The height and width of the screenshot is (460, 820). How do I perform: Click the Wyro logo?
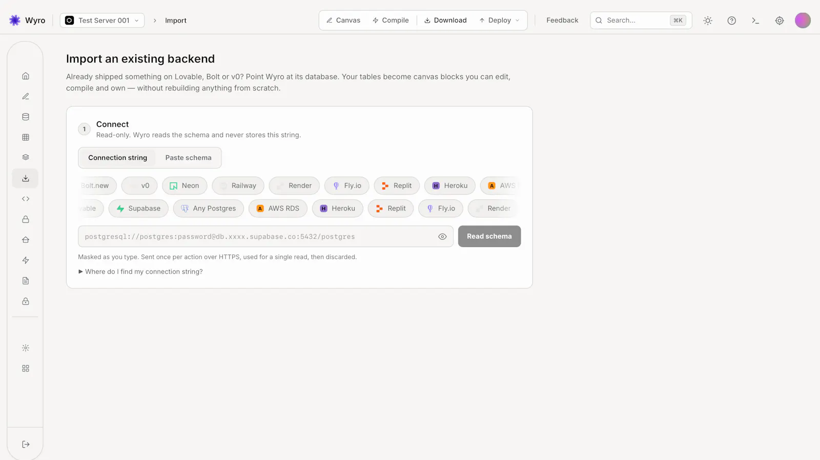point(27,20)
